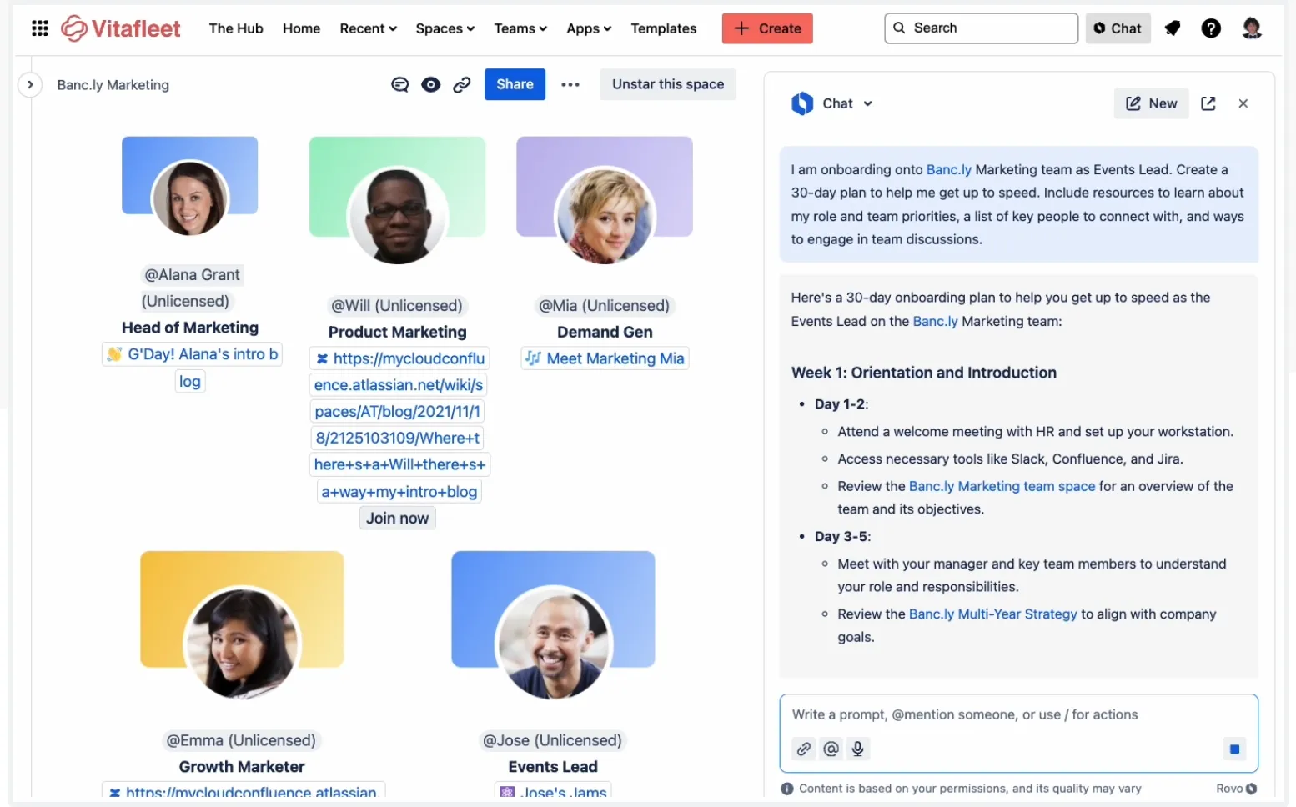1296x807 pixels.
Task: Click the Create button
Action: tap(767, 28)
